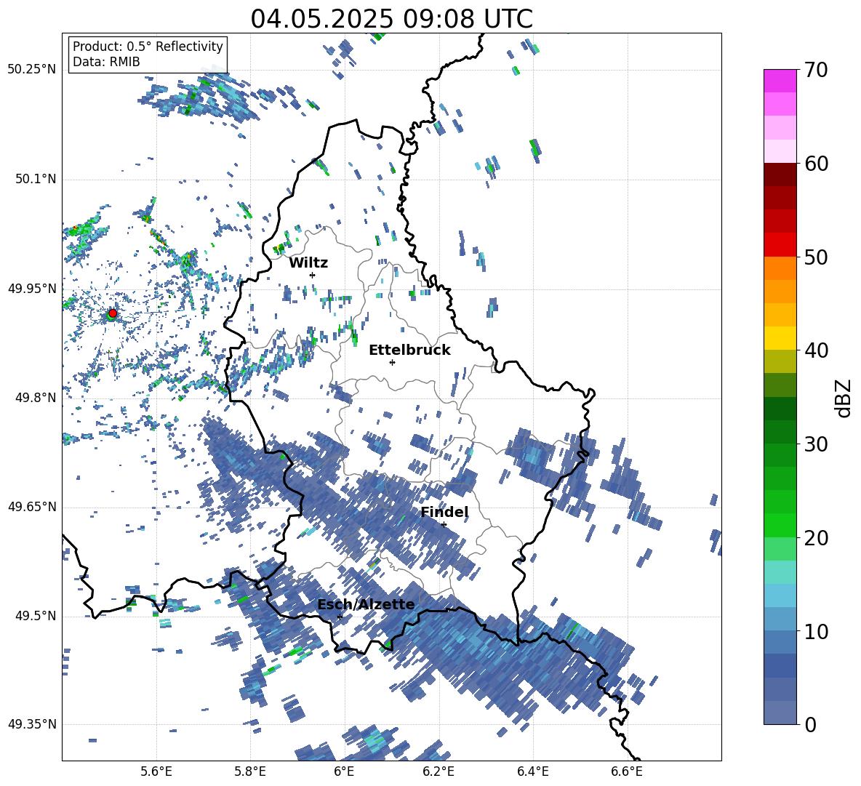Click the Wiltz city label
Viewport: 861px width, 786px height.
(308, 263)
